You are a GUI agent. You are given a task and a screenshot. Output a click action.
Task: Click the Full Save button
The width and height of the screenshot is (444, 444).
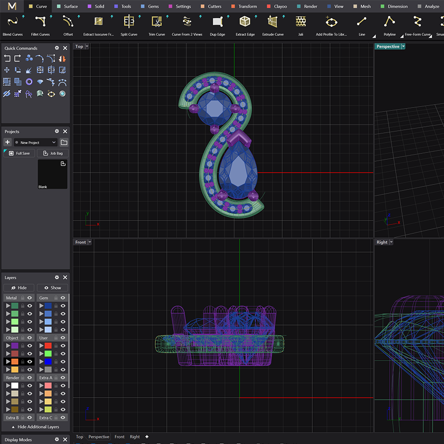coord(19,153)
